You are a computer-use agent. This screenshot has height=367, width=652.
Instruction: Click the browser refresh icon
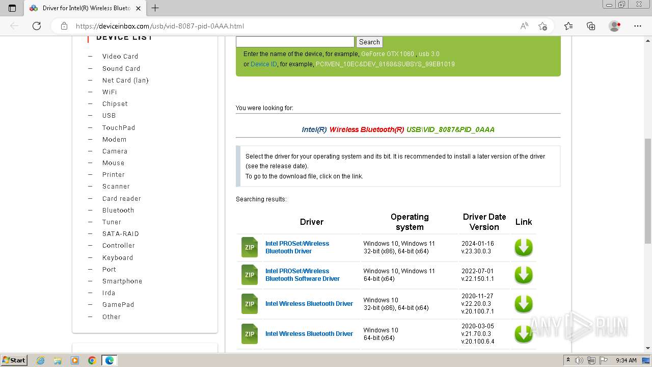[37, 26]
